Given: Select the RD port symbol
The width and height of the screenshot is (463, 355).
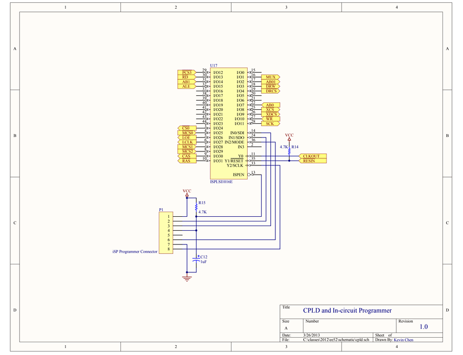Looking at the screenshot, I should [186, 77].
